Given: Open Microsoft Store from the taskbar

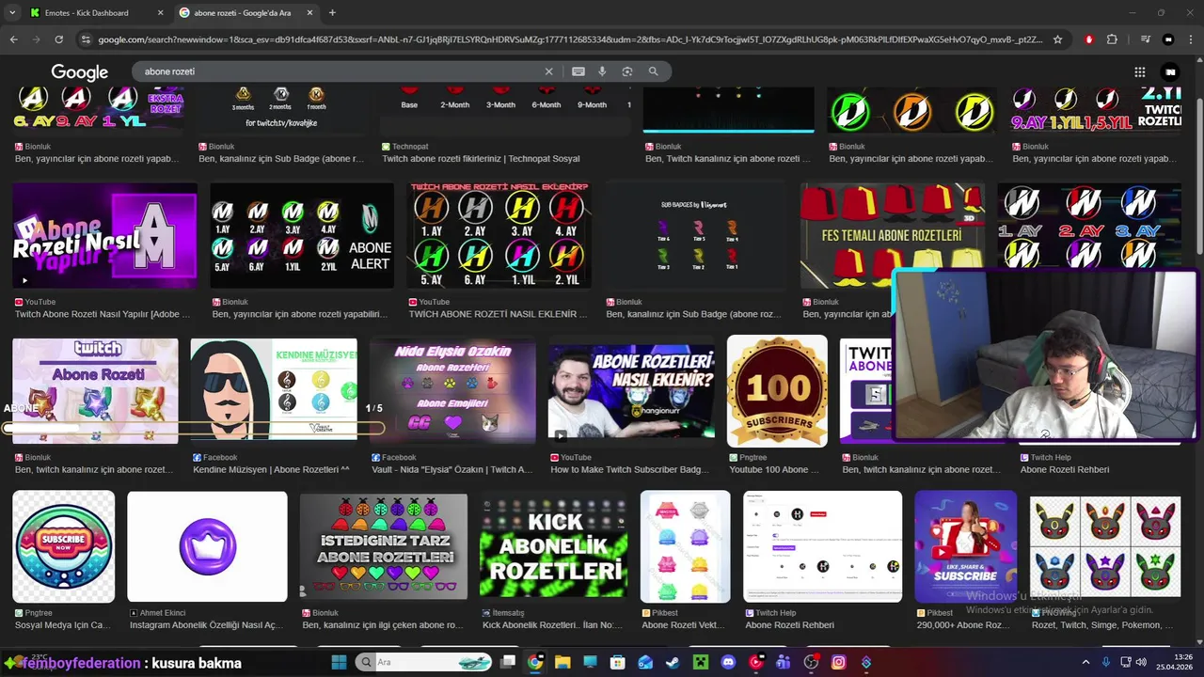Looking at the screenshot, I should pyautogui.click(x=617, y=662).
